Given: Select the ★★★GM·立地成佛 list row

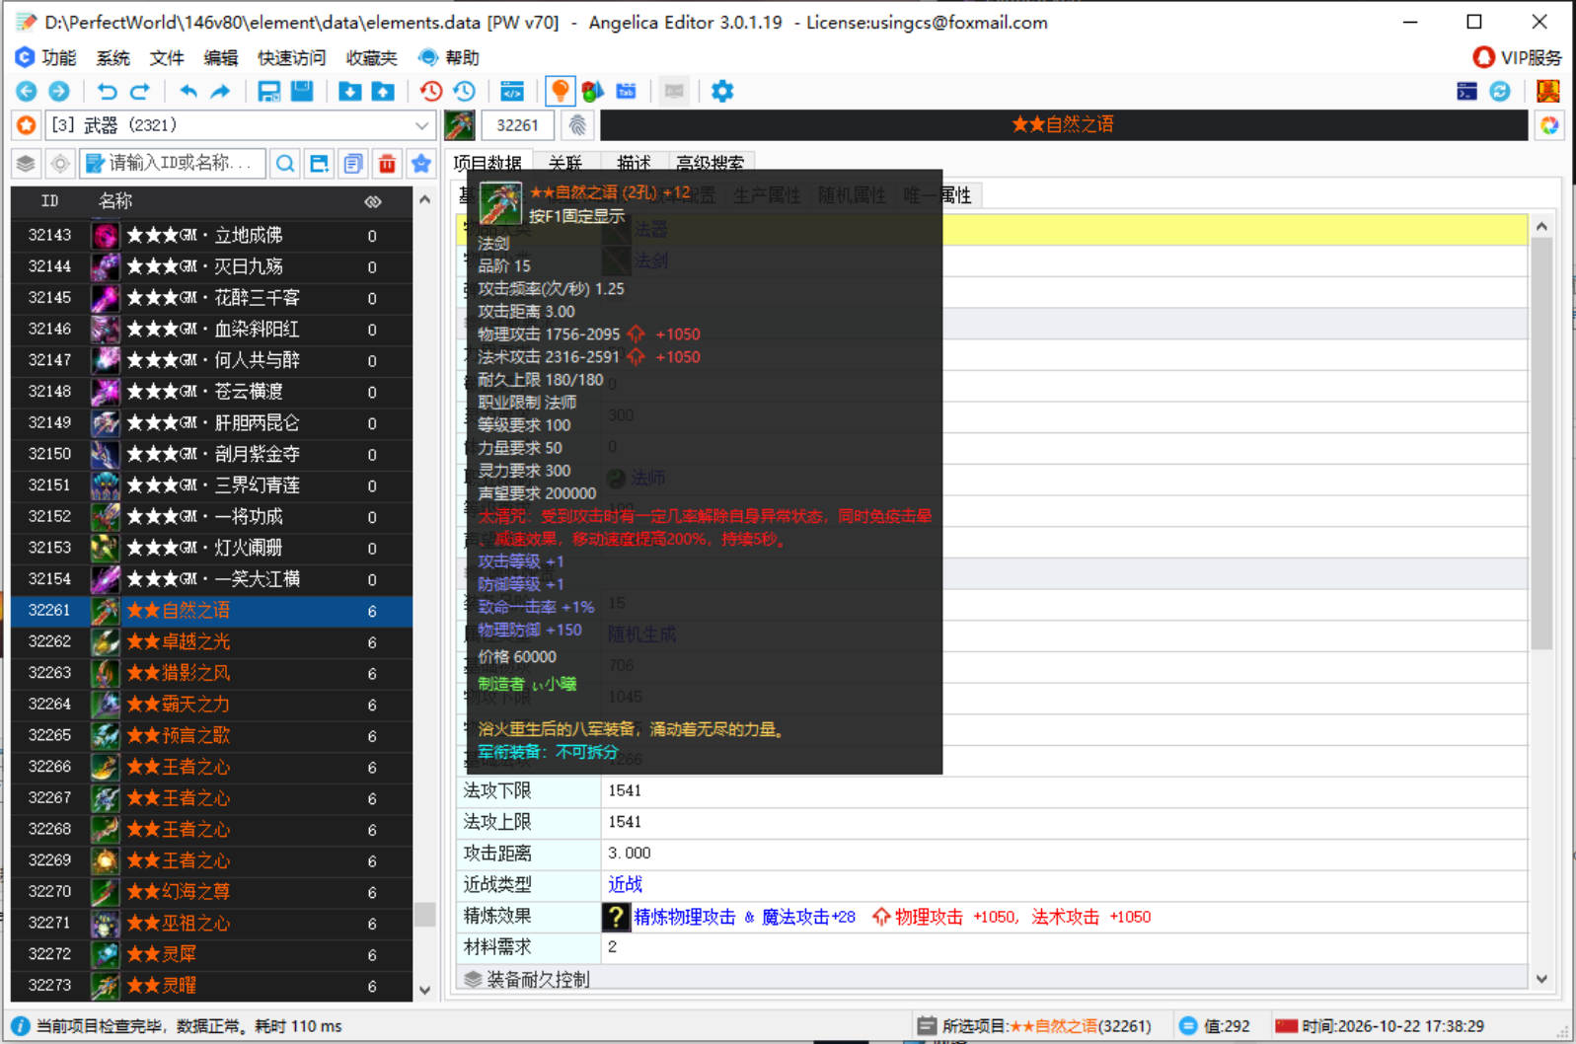Looking at the screenshot, I should click(212, 236).
